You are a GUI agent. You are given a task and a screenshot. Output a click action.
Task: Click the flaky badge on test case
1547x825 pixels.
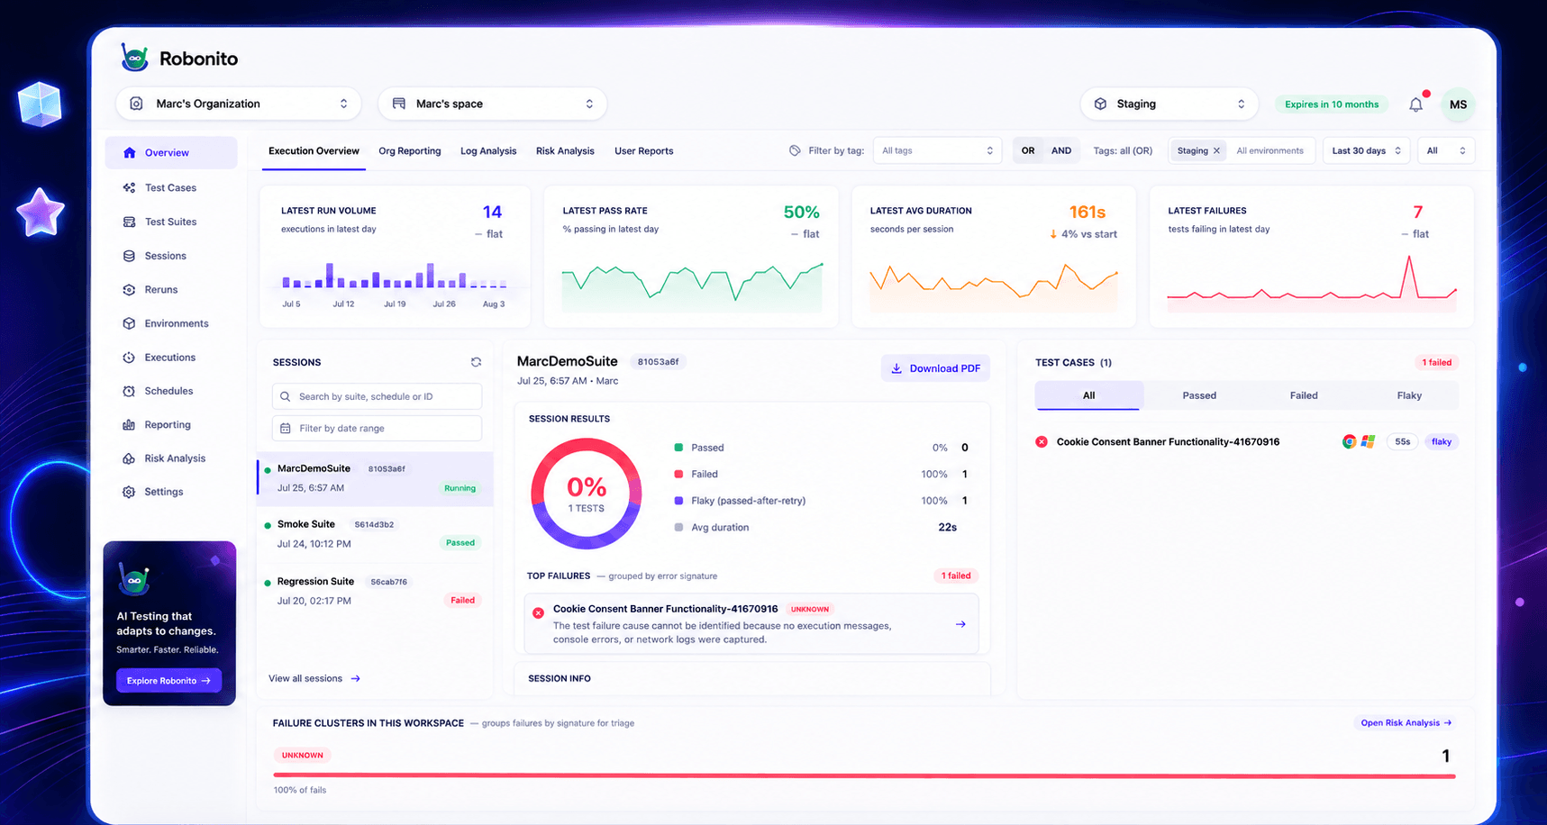(x=1442, y=441)
